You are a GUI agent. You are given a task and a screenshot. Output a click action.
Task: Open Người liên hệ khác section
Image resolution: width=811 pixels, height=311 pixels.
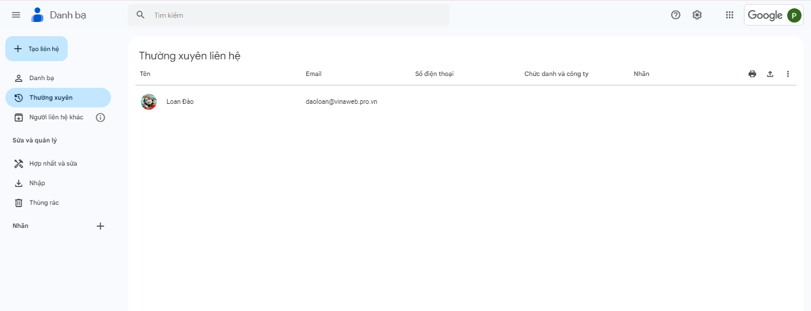point(56,118)
